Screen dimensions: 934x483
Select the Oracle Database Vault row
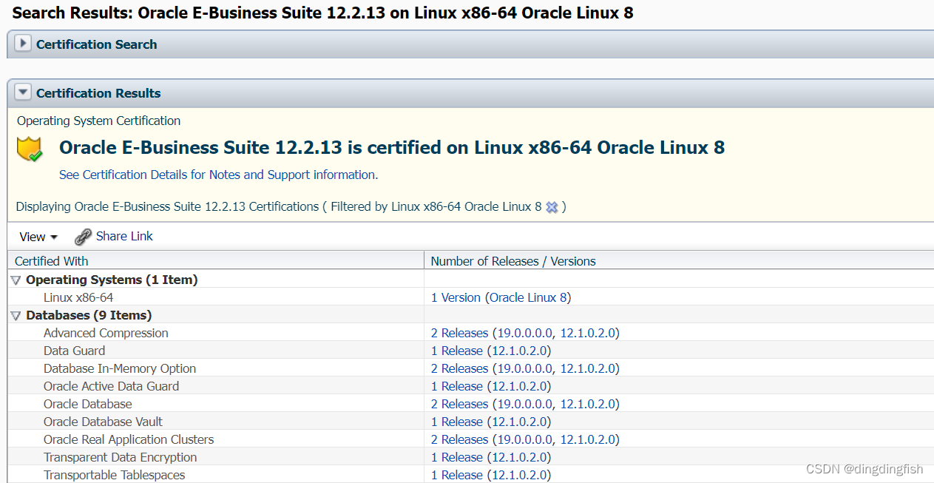pos(470,422)
